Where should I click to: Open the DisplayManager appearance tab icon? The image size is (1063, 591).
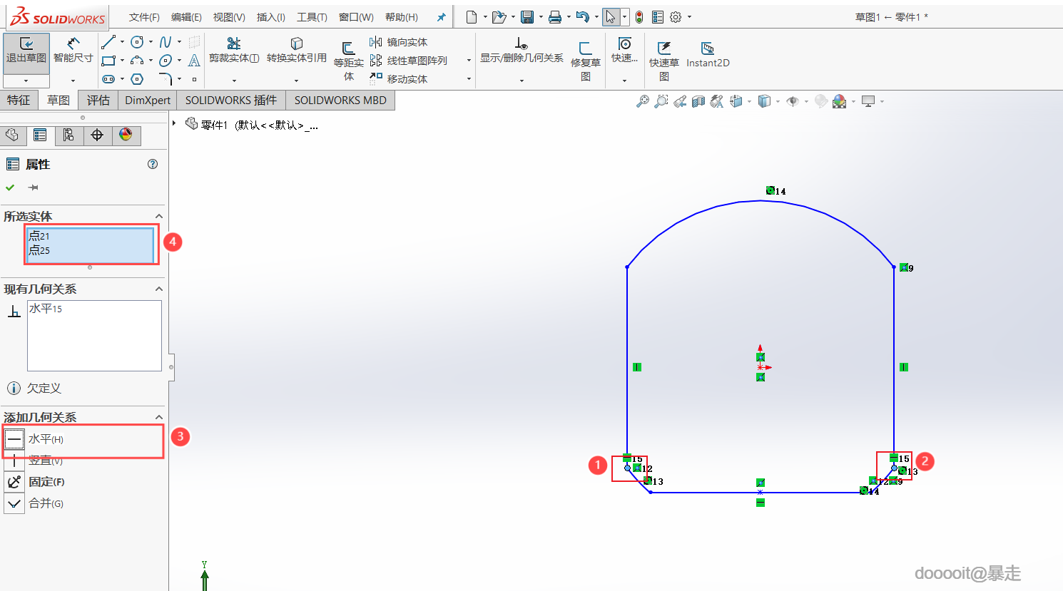[126, 135]
